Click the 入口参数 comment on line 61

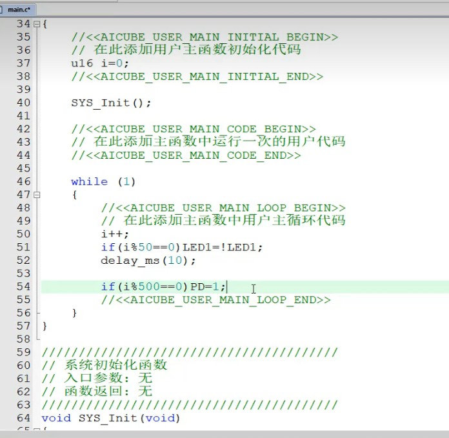pos(97,379)
